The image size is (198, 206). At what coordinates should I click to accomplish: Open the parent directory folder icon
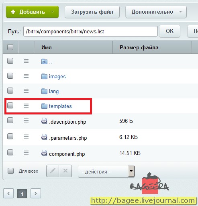(x=44, y=61)
